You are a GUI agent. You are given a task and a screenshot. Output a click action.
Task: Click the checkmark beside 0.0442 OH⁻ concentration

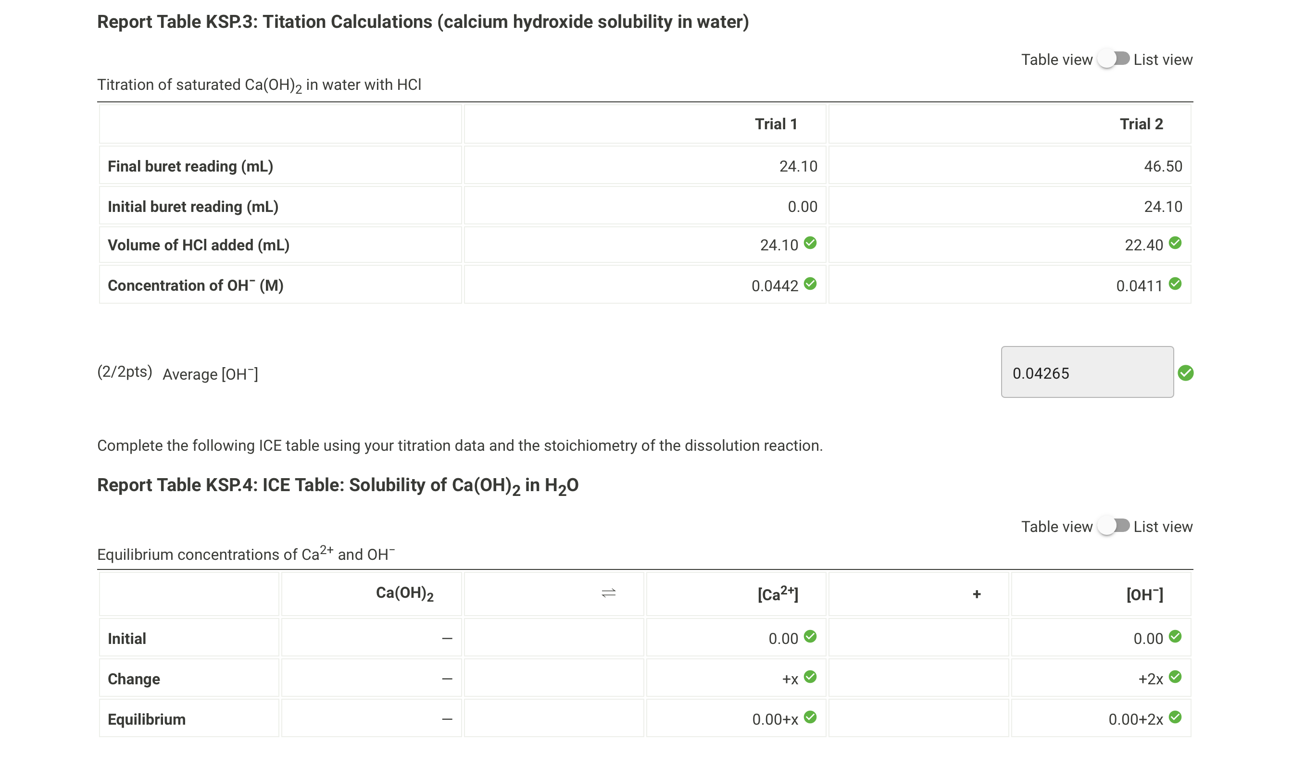[810, 283]
